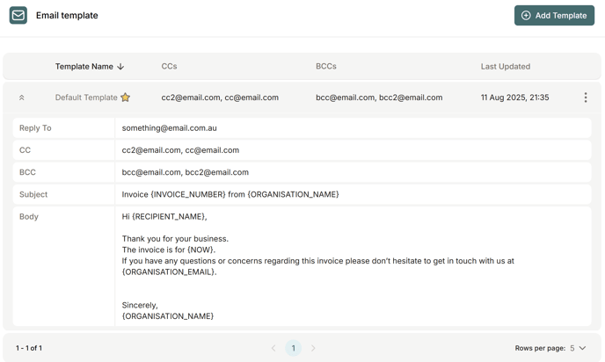The width and height of the screenshot is (605, 362).
Task: Click the email Body text area
Action: [352, 266]
